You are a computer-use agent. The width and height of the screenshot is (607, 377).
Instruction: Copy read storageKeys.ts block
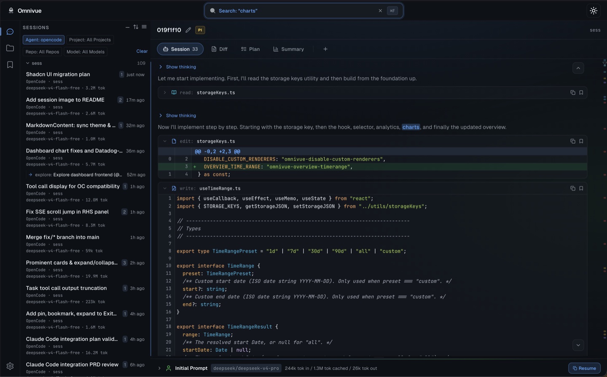(x=573, y=92)
